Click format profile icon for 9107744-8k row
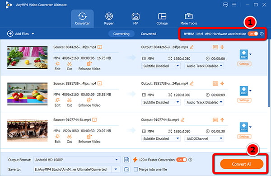The image size is (271, 176). tap(244, 127)
